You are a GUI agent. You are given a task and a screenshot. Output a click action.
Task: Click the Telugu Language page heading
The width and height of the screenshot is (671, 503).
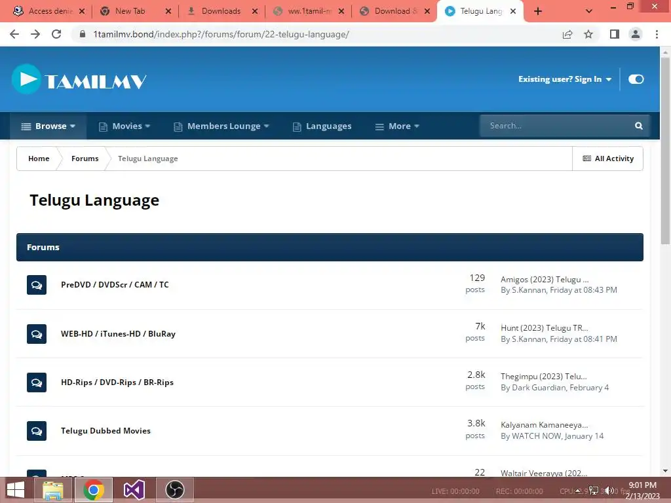pyautogui.click(x=94, y=200)
